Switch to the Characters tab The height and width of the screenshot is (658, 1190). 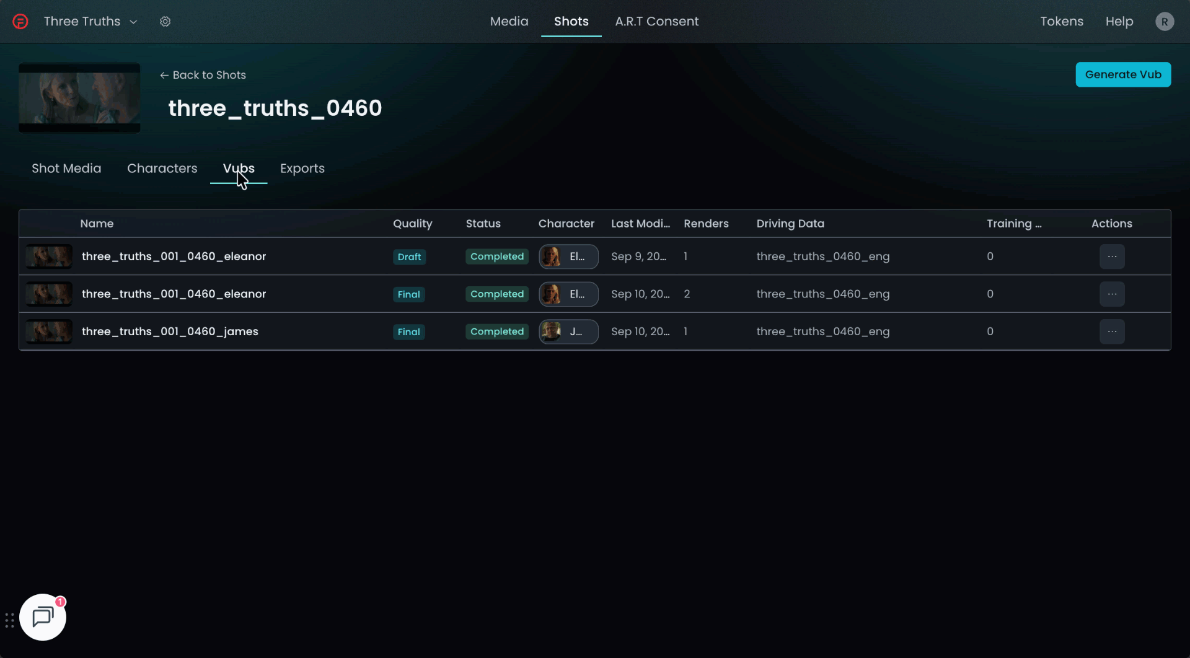[x=162, y=169]
